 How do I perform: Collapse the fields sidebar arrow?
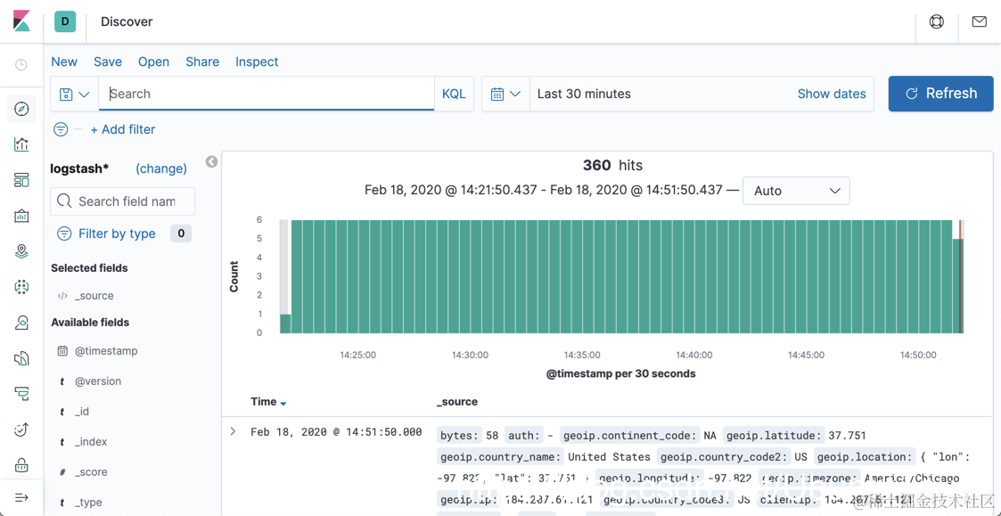coord(212,162)
